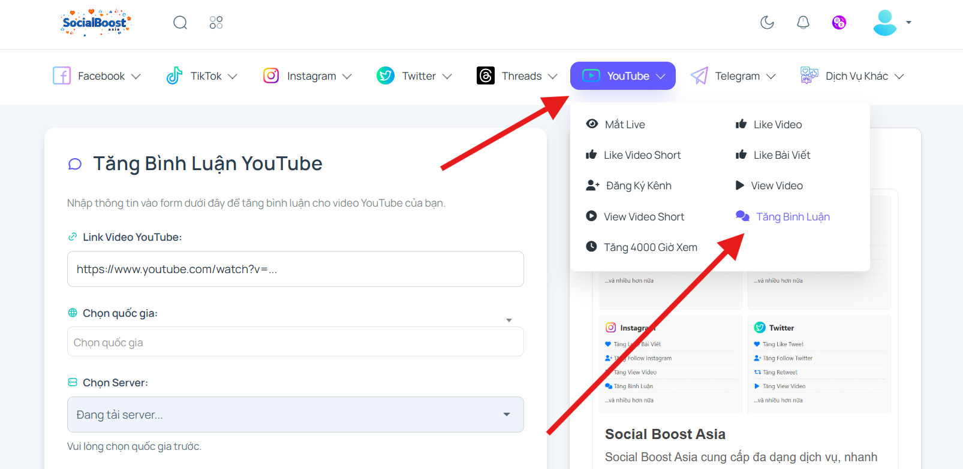Expand the Dịch Vụ Khác chevron

coord(899,76)
